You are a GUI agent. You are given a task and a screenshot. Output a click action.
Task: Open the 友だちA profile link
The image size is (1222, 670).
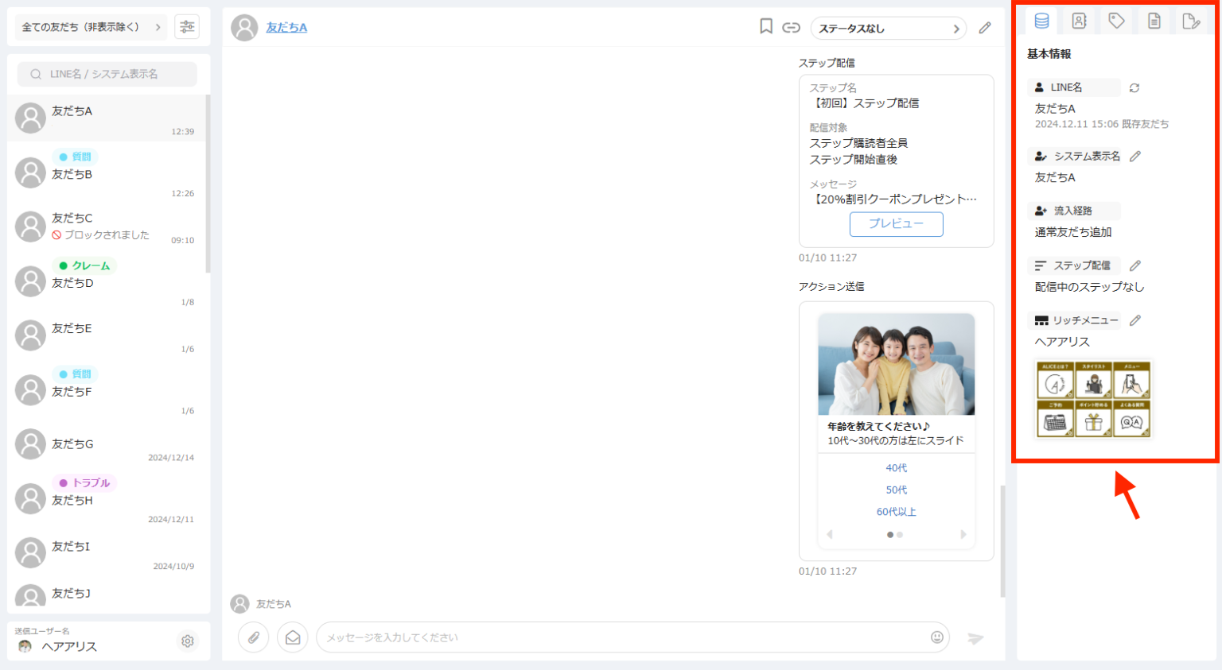click(x=286, y=28)
